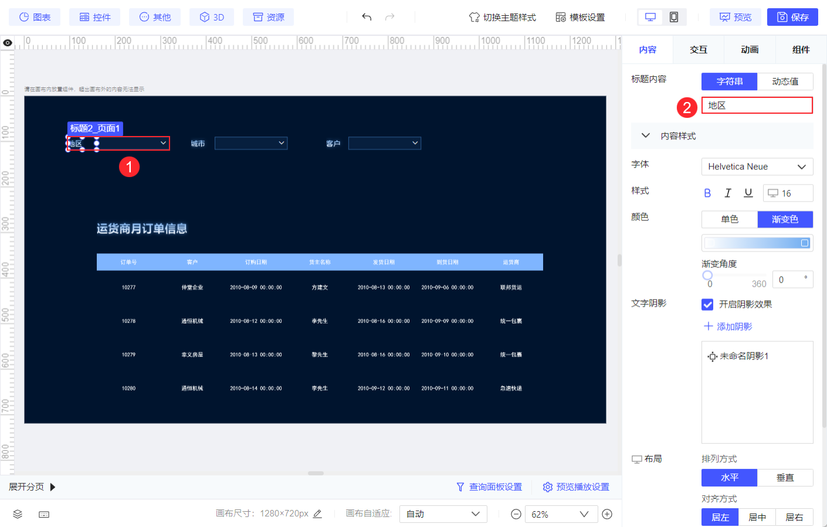
Task: Click the font size field showing 16
Action: point(788,193)
